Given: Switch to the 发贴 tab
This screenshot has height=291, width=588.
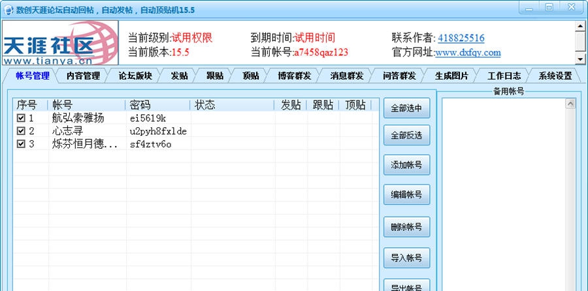Looking at the screenshot, I should pos(179,76).
